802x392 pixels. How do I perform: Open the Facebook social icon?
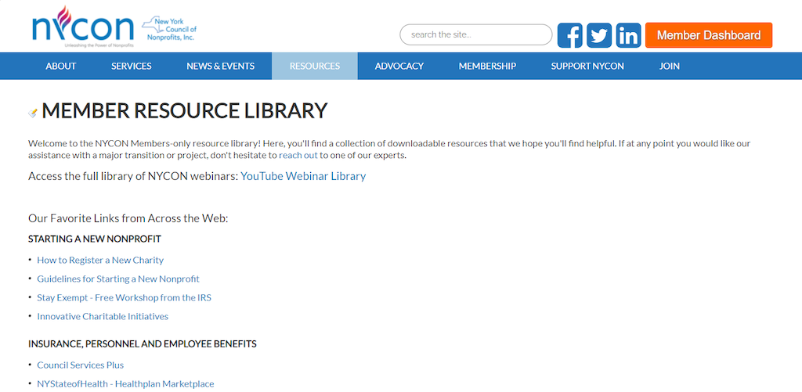coord(570,35)
